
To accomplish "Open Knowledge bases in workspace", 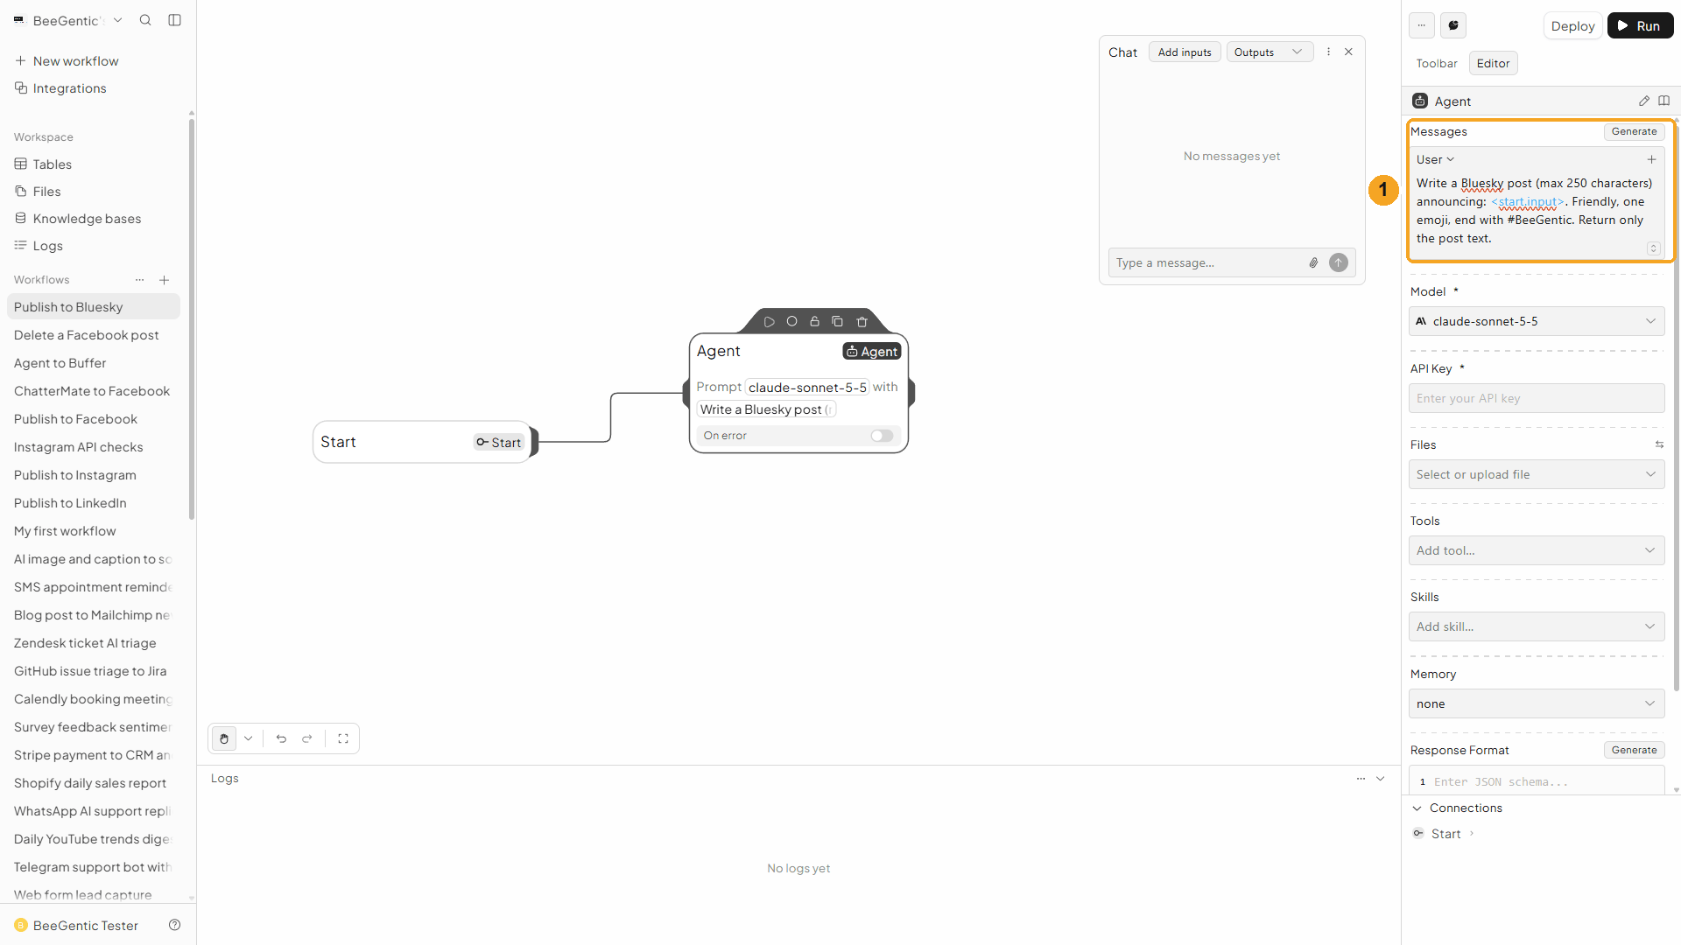I will (87, 219).
